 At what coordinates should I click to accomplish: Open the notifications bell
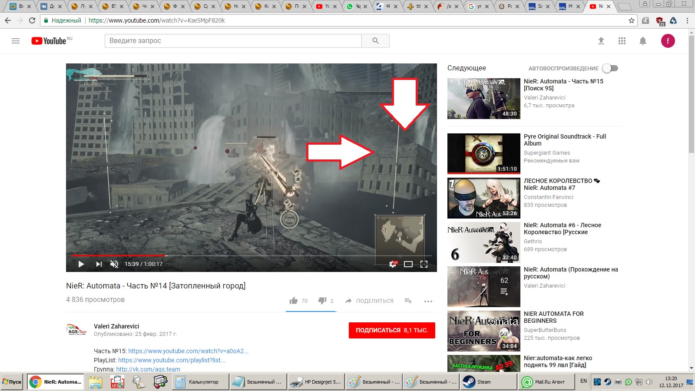643,41
